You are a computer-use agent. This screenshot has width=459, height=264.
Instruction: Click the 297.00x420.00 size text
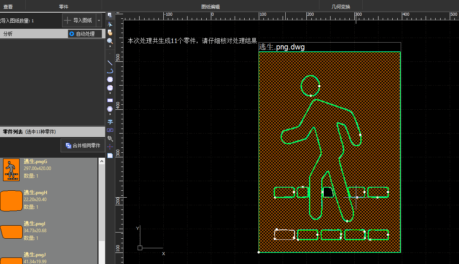(x=38, y=168)
